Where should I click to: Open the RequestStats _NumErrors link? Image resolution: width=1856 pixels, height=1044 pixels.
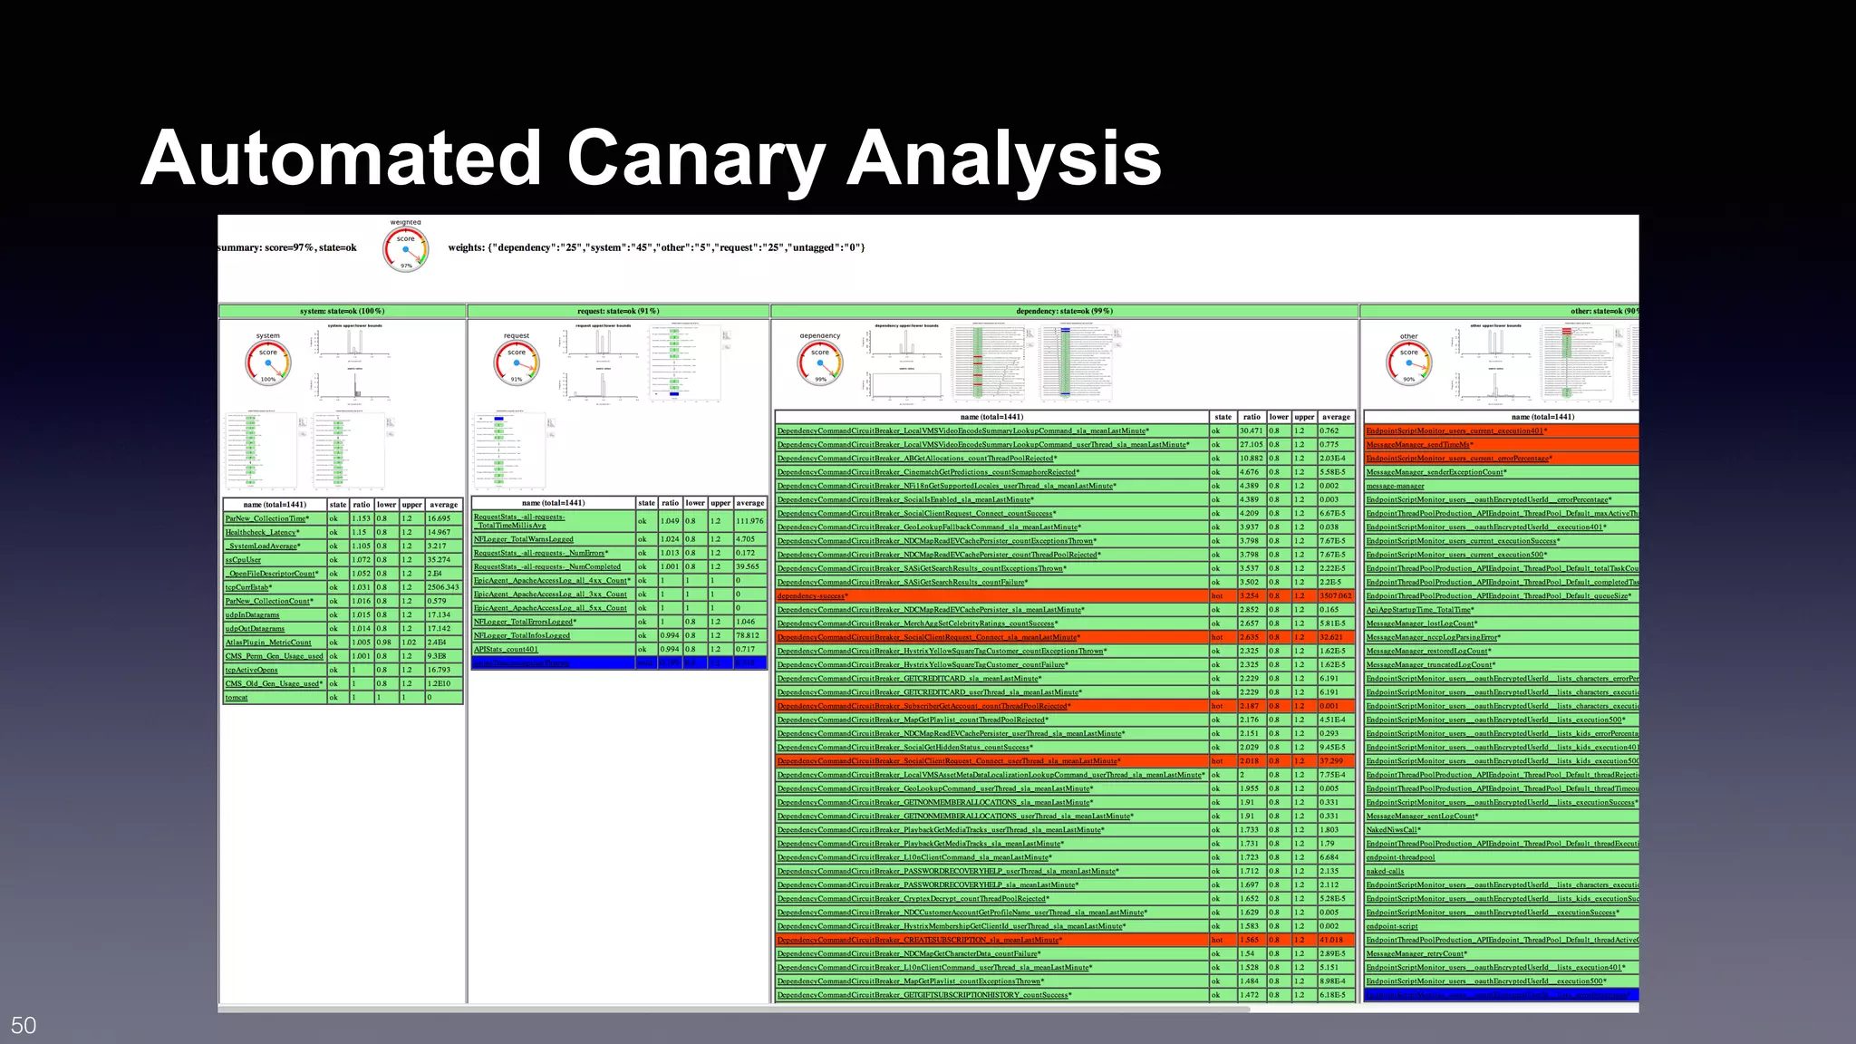coord(541,553)
